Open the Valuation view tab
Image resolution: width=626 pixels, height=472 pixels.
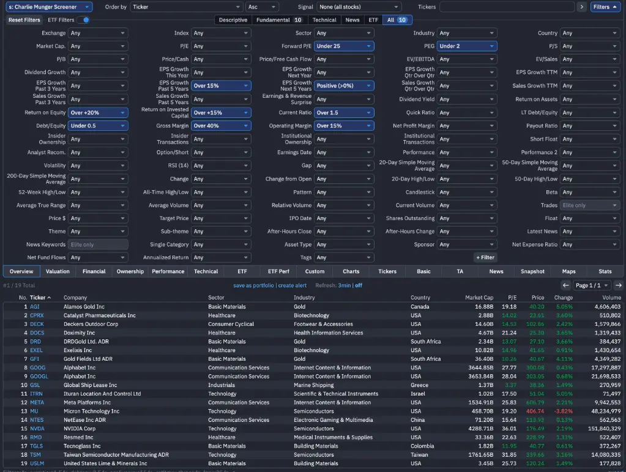pos(58,271)
